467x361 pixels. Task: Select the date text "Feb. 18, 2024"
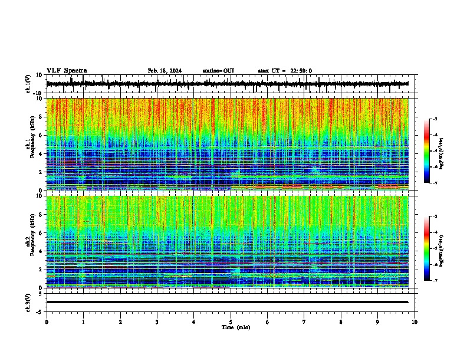pyautogui.click(x=165, y=71)
